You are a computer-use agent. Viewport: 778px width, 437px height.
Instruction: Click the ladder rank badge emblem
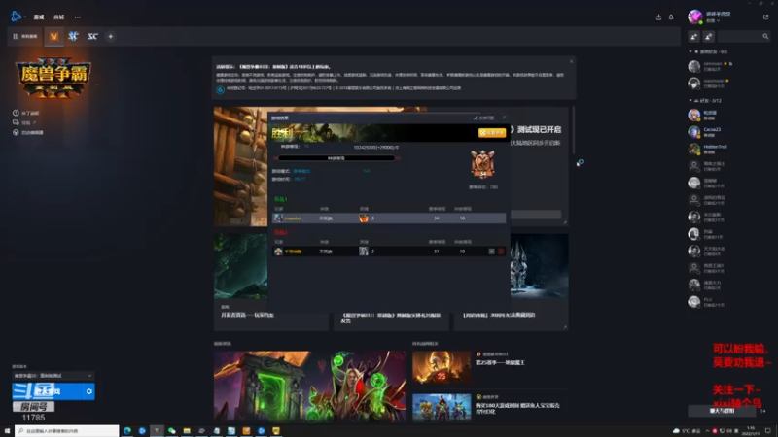tap(482, 163)
